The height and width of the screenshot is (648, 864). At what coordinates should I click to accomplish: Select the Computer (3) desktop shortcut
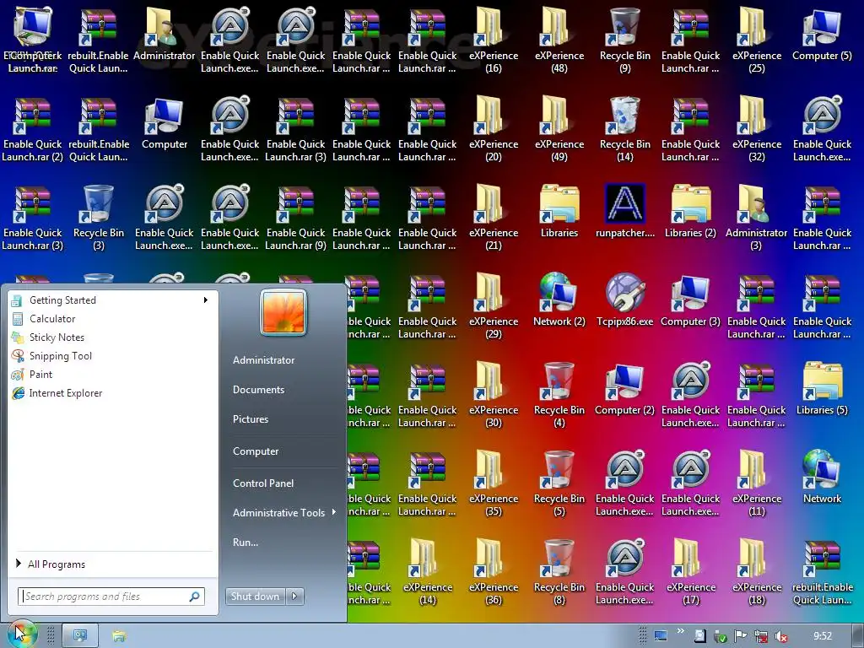[x=690, y=300]
